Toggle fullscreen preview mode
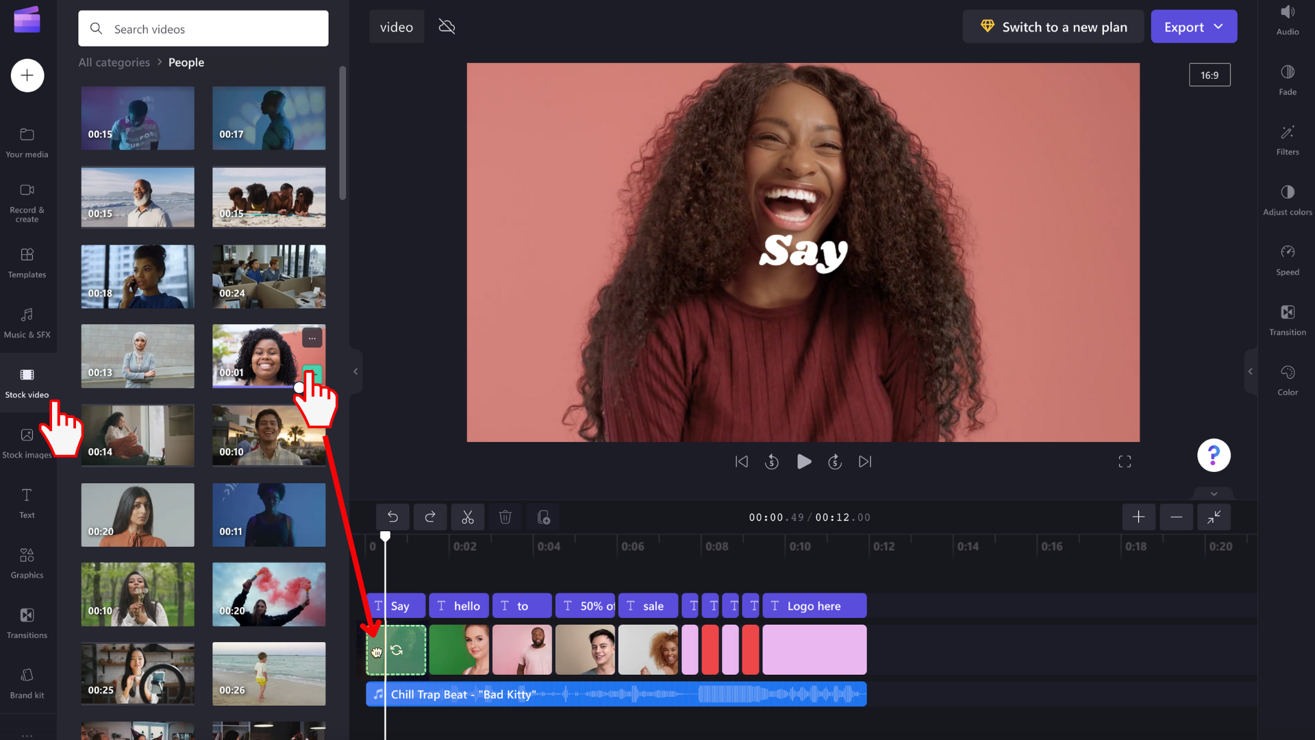 pos(1125,462)
